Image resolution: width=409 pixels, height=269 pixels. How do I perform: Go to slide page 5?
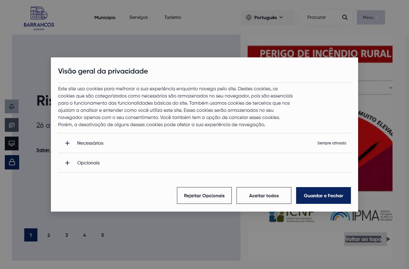pyautogui.click(x=103, y=235)
